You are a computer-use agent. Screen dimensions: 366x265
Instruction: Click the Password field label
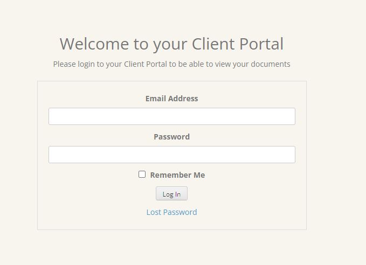pyautogui.click(x=171, y=137)
